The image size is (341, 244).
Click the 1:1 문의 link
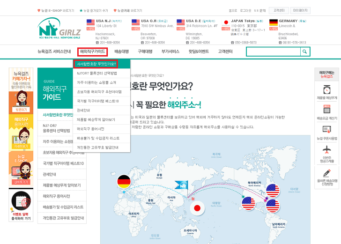click(x=260, y=10)
